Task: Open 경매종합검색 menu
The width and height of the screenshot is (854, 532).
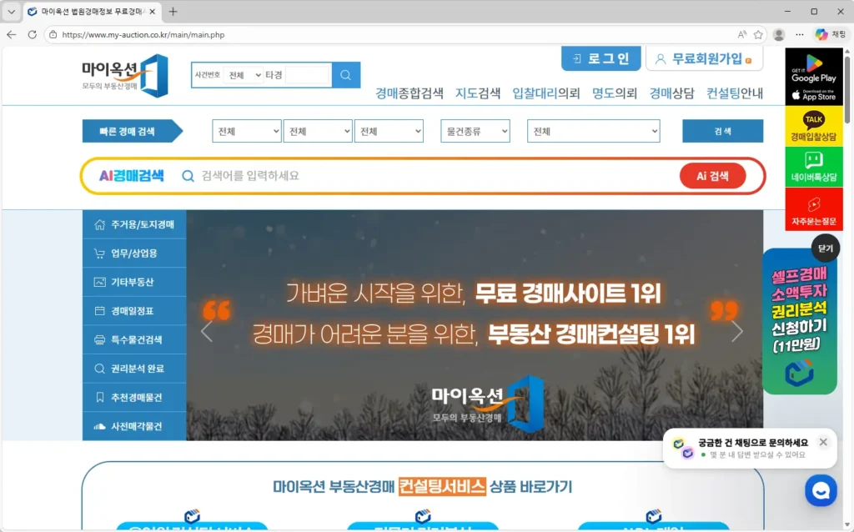Action: coord(409,93)
